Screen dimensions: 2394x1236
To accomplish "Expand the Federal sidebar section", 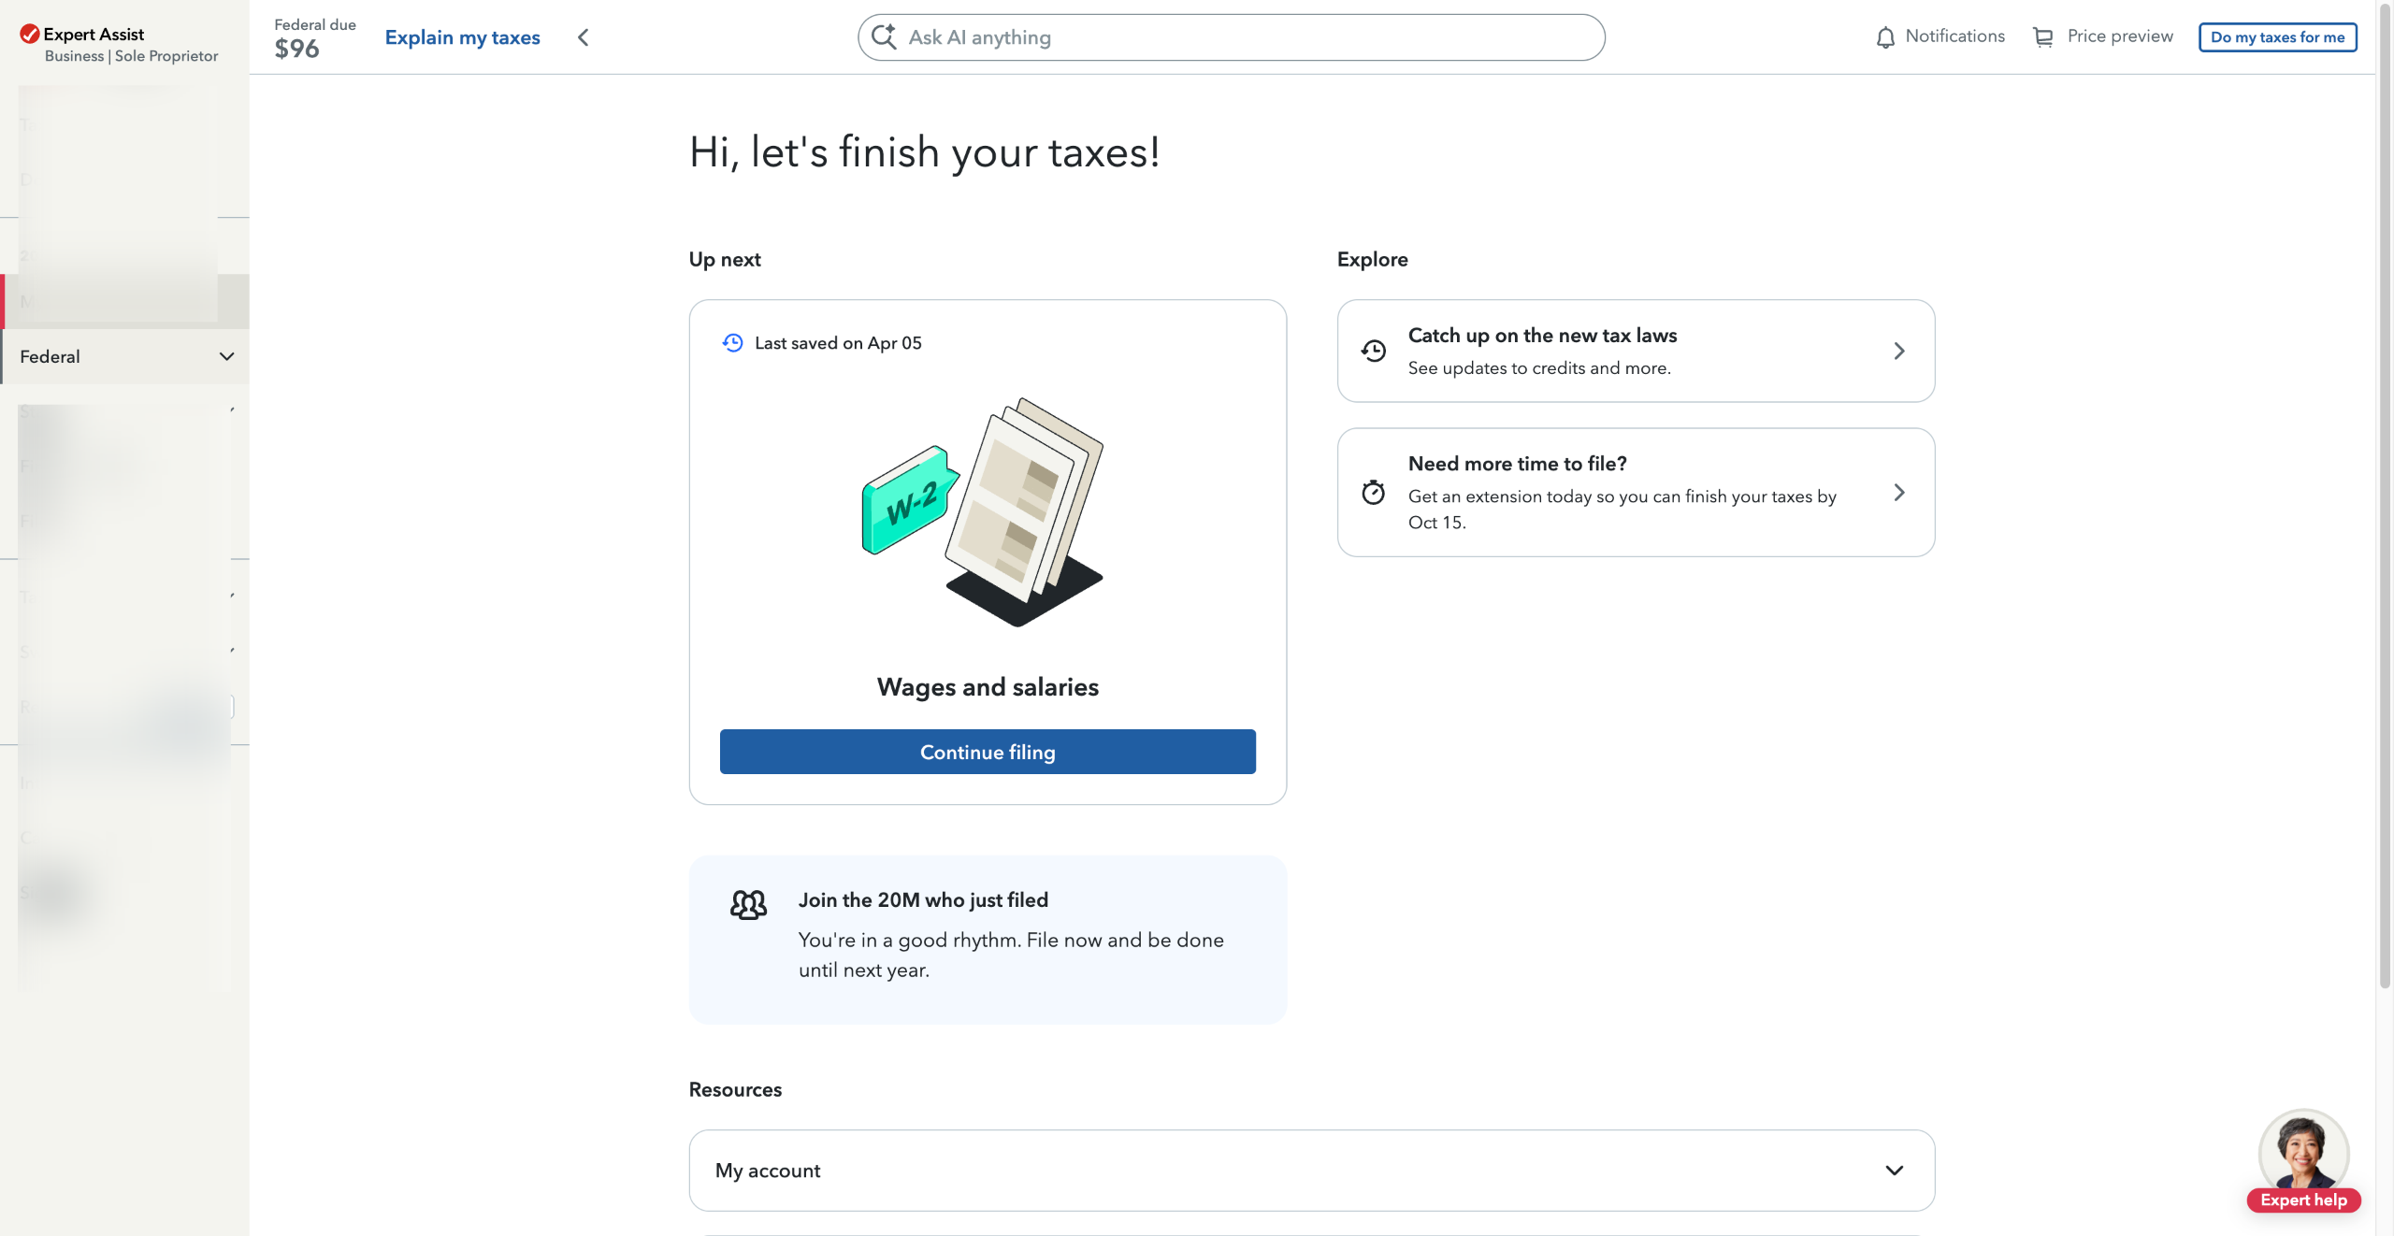I will [225, 356].
